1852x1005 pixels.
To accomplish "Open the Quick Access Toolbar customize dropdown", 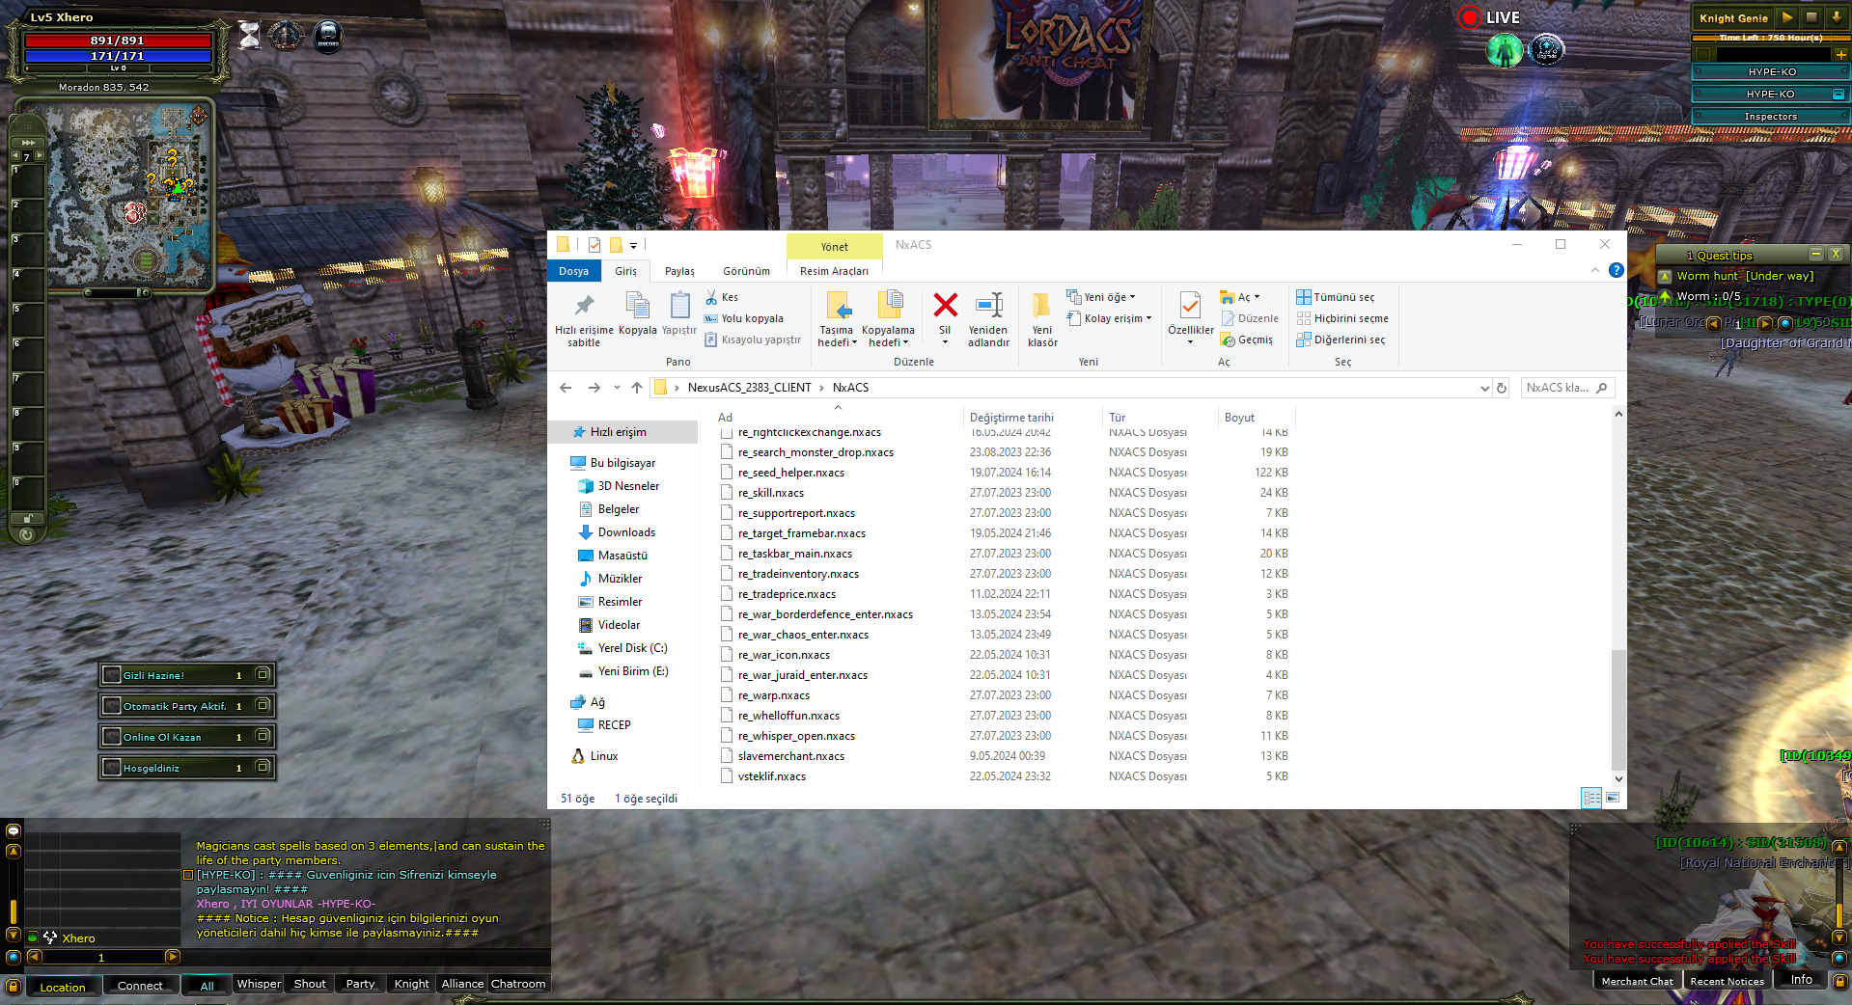I will 634,245.
